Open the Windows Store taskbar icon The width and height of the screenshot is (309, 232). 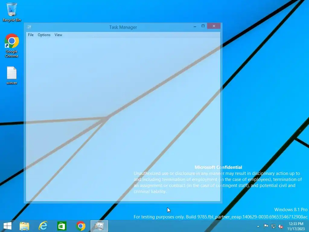click(x=62, y=226)
